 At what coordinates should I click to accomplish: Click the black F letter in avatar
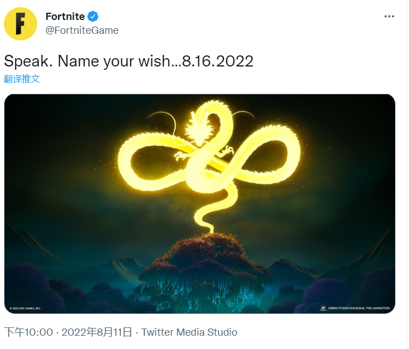click(21, 24)
